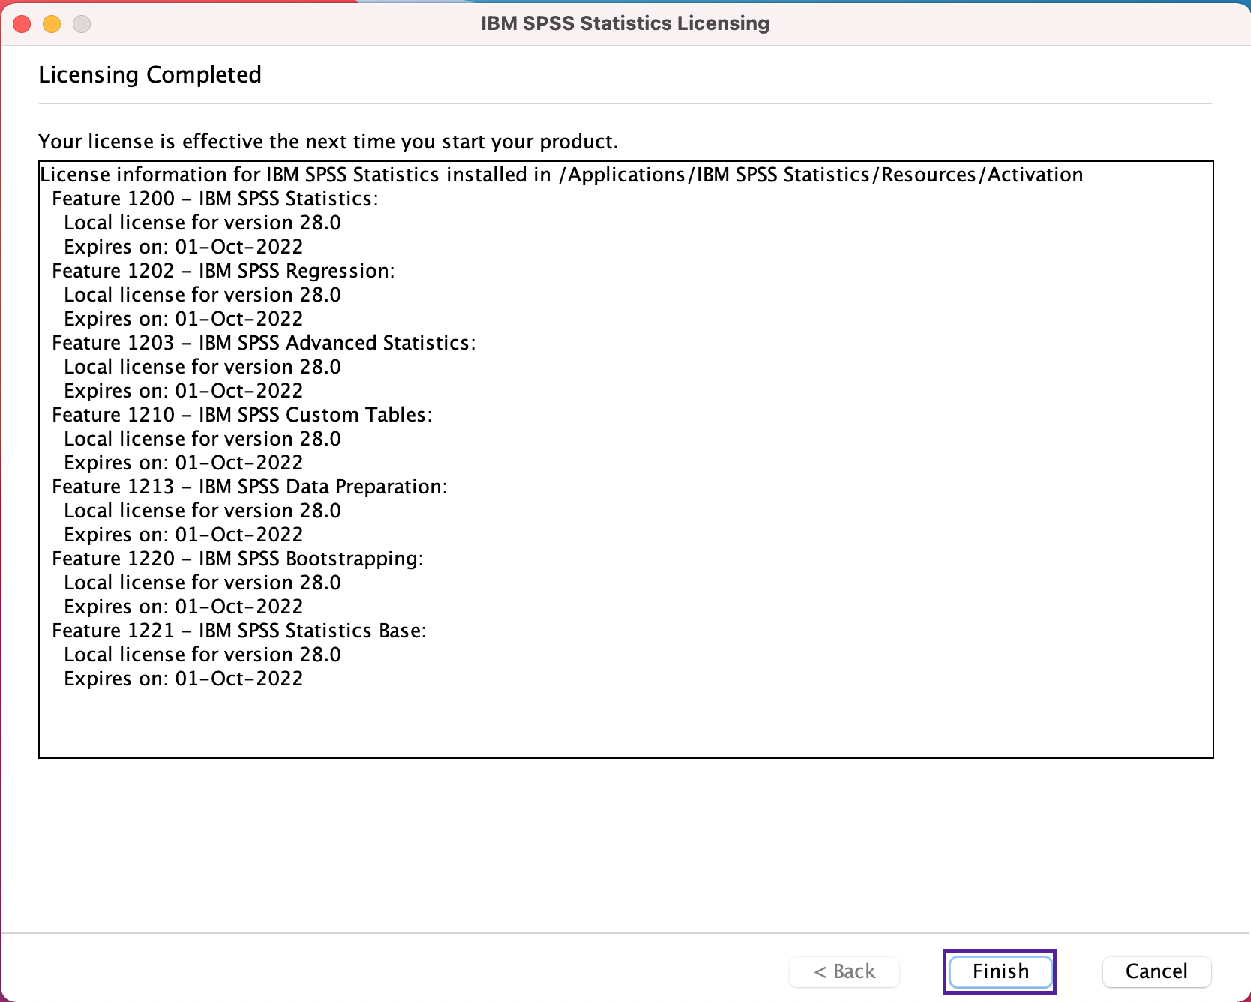This screenshot has width=1251, height=1002.
Task: Click expiry date under Custom Tables feature
Action: (184, 463)
